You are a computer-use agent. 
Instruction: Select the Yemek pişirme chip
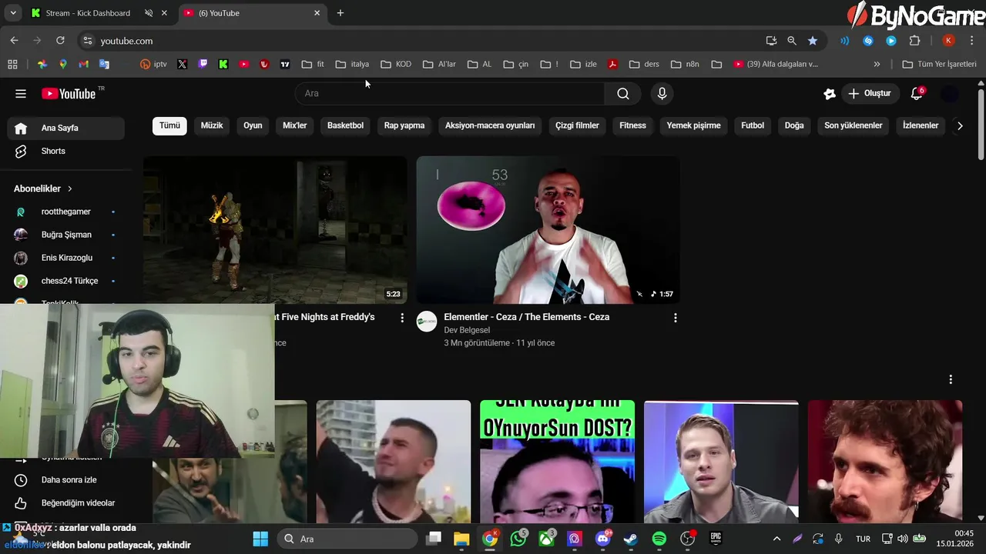pos(693,125)
